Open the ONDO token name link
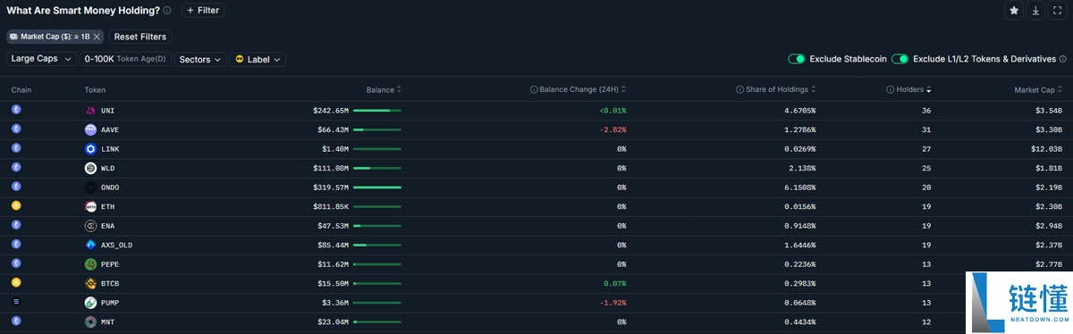The width and height of the screenshot is (1073, 334). pyautogui.click(x=110, y=188)
